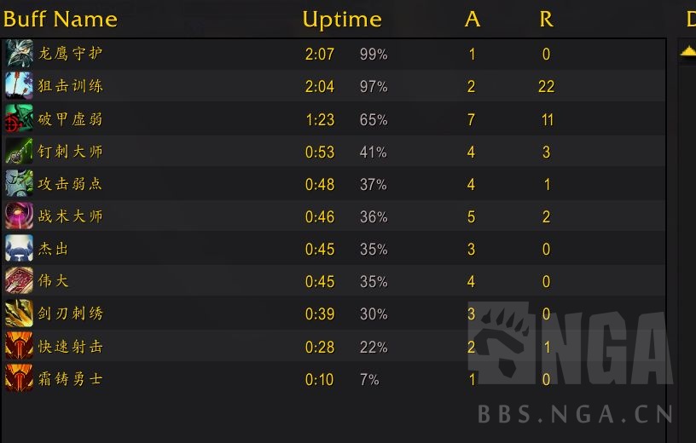Click the 伟大 buff icon
This screenshot has height=443, width=696.
[19, 281]
